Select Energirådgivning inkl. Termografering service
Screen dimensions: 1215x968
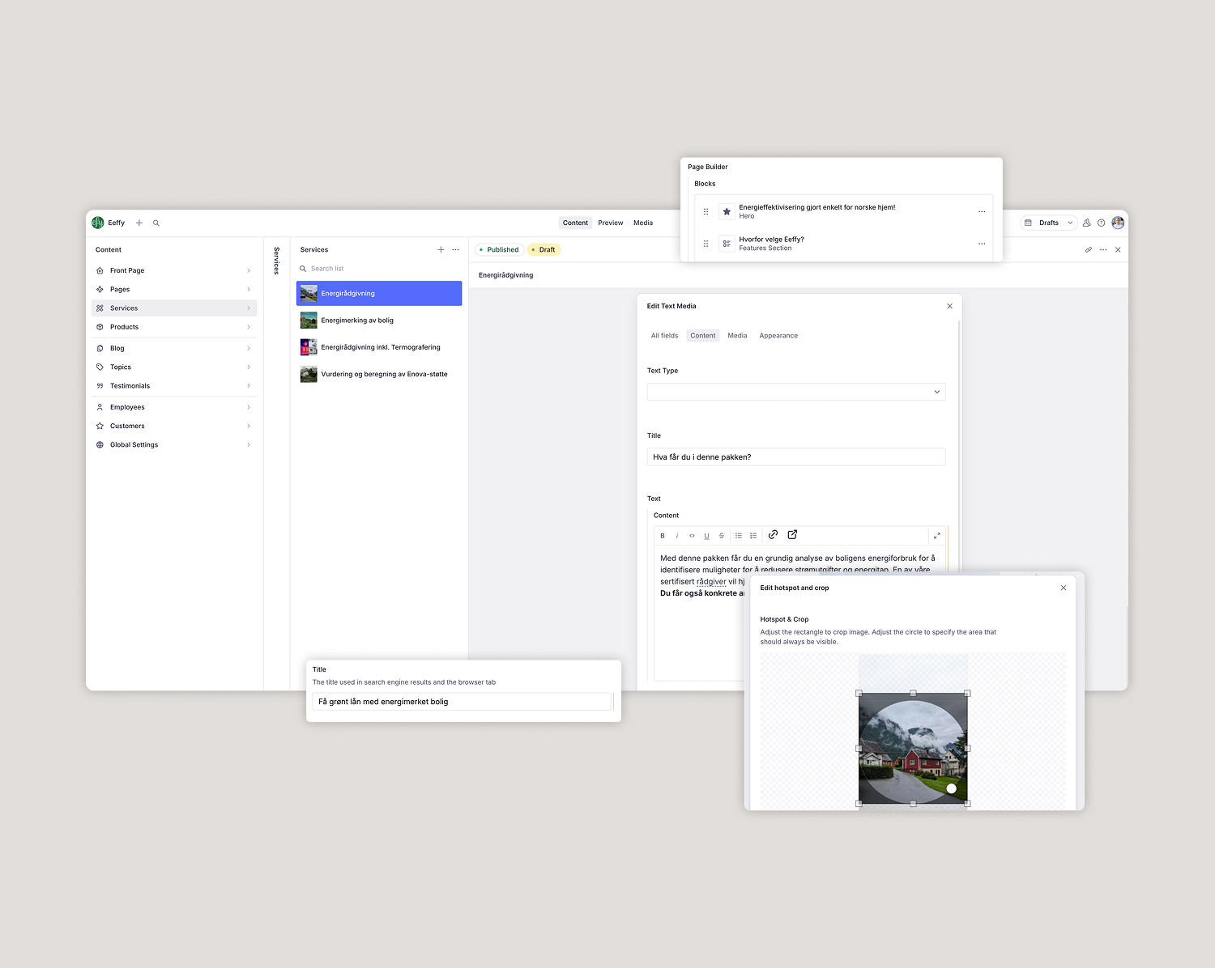point(379,347)
